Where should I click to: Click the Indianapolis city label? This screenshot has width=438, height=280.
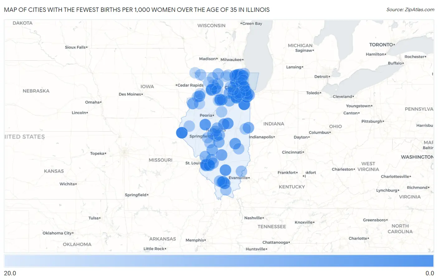pos(261,137)
